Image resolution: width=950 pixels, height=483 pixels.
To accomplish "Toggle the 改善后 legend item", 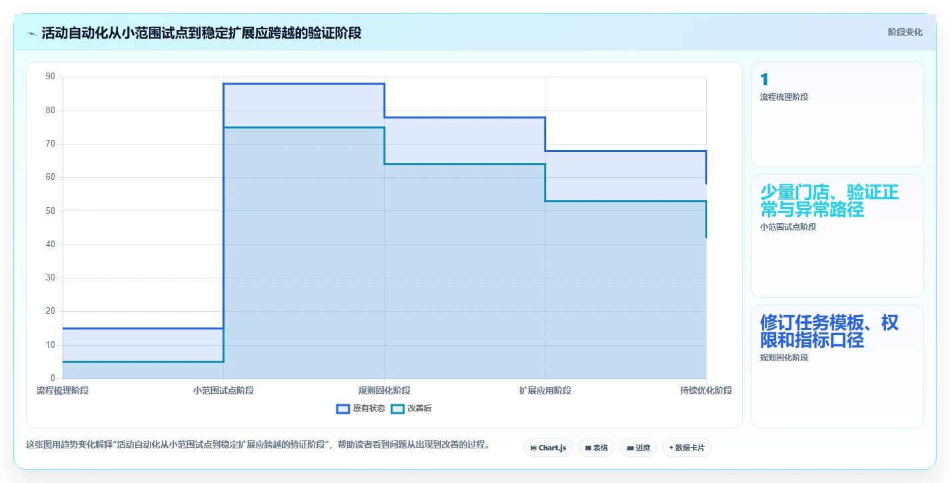I will pyautogui.click(x=411, y=408).
